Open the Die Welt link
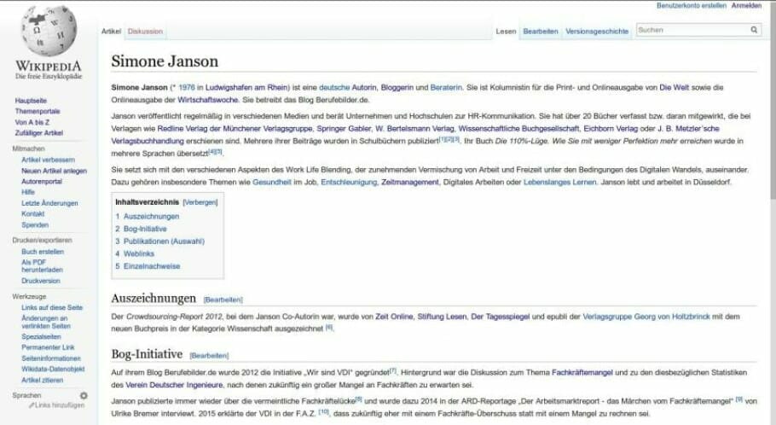 pos(674,88)
